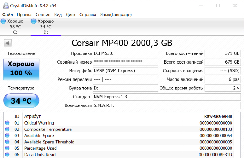Click the ID column header
Viewport: 244px width, 158px height.
pyautogui.click(x=17, y=116)
